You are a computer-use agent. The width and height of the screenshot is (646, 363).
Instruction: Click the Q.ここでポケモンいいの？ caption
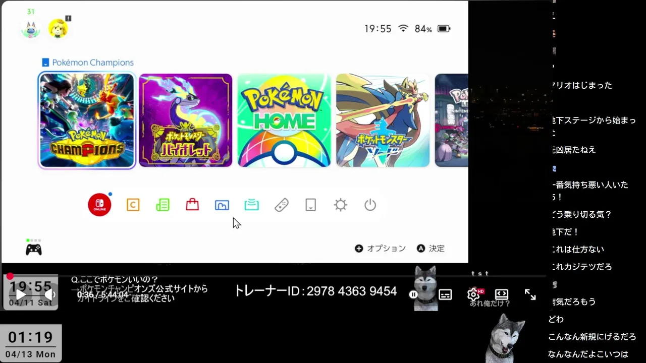point(115,280)
